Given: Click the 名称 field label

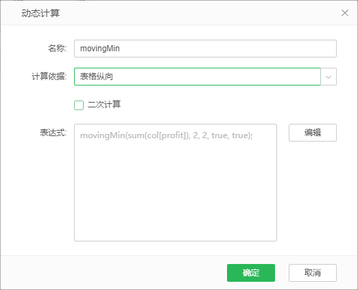Looking at the screenshot, I should click(57, 49).
